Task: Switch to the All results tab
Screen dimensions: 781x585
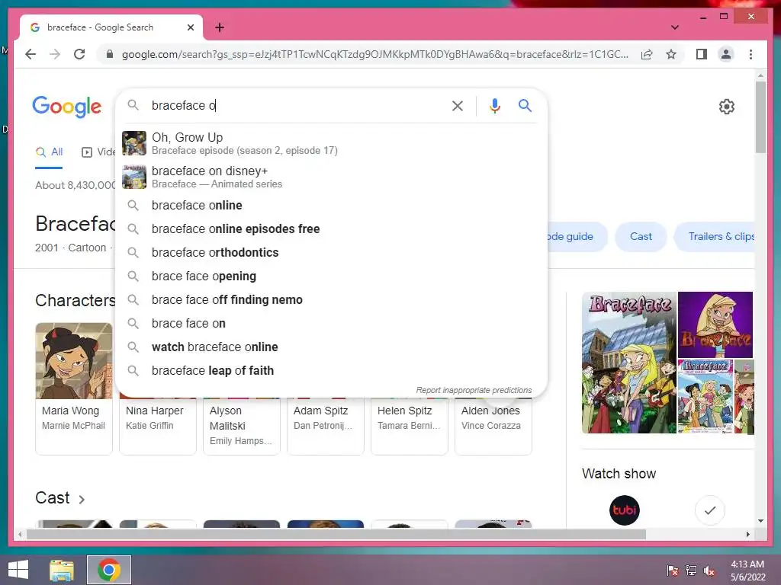Action: (50, 152)
